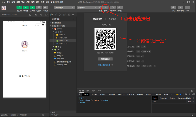Toggle the .cls element classes button
The width and height of the screenshot is (196, 117).
pos(189,102)
